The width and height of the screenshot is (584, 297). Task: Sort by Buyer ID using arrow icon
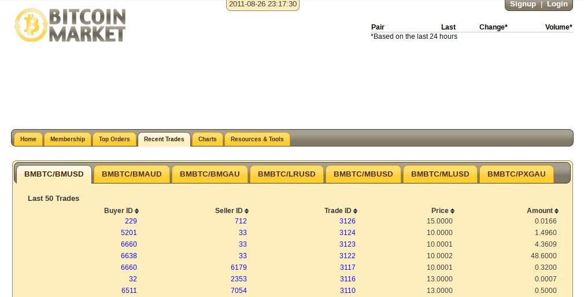click(x=136, y=211)
